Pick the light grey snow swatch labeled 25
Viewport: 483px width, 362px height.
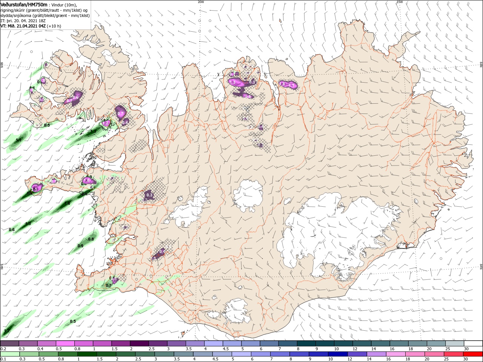tap(455, 343)
